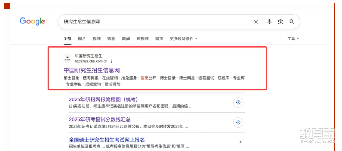This screenshot has height=151, width=342.
Task: Switch to the 新闻 tab
Action: point(126,39)
